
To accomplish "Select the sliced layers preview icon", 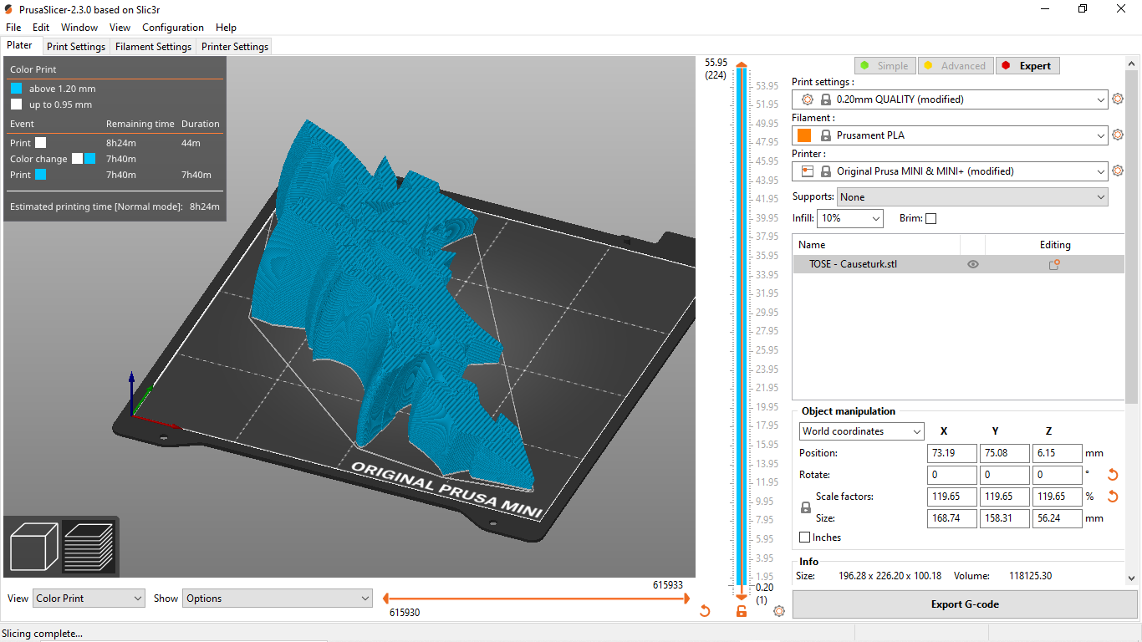I will click(89, 546).
